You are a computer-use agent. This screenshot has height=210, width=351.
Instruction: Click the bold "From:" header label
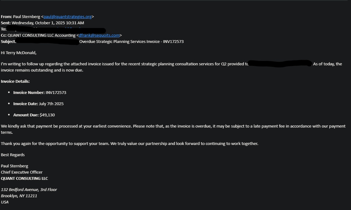coord(6,17)
